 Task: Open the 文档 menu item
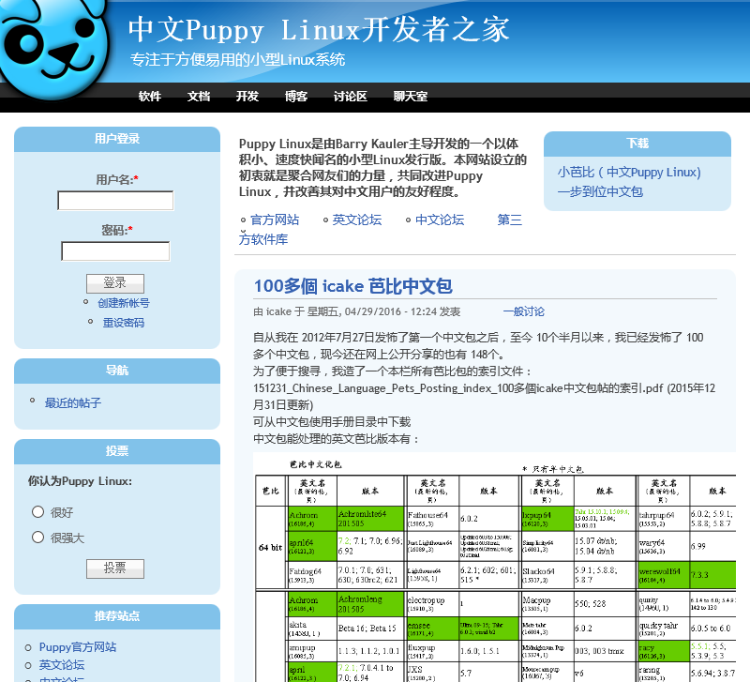click(199, 97)
